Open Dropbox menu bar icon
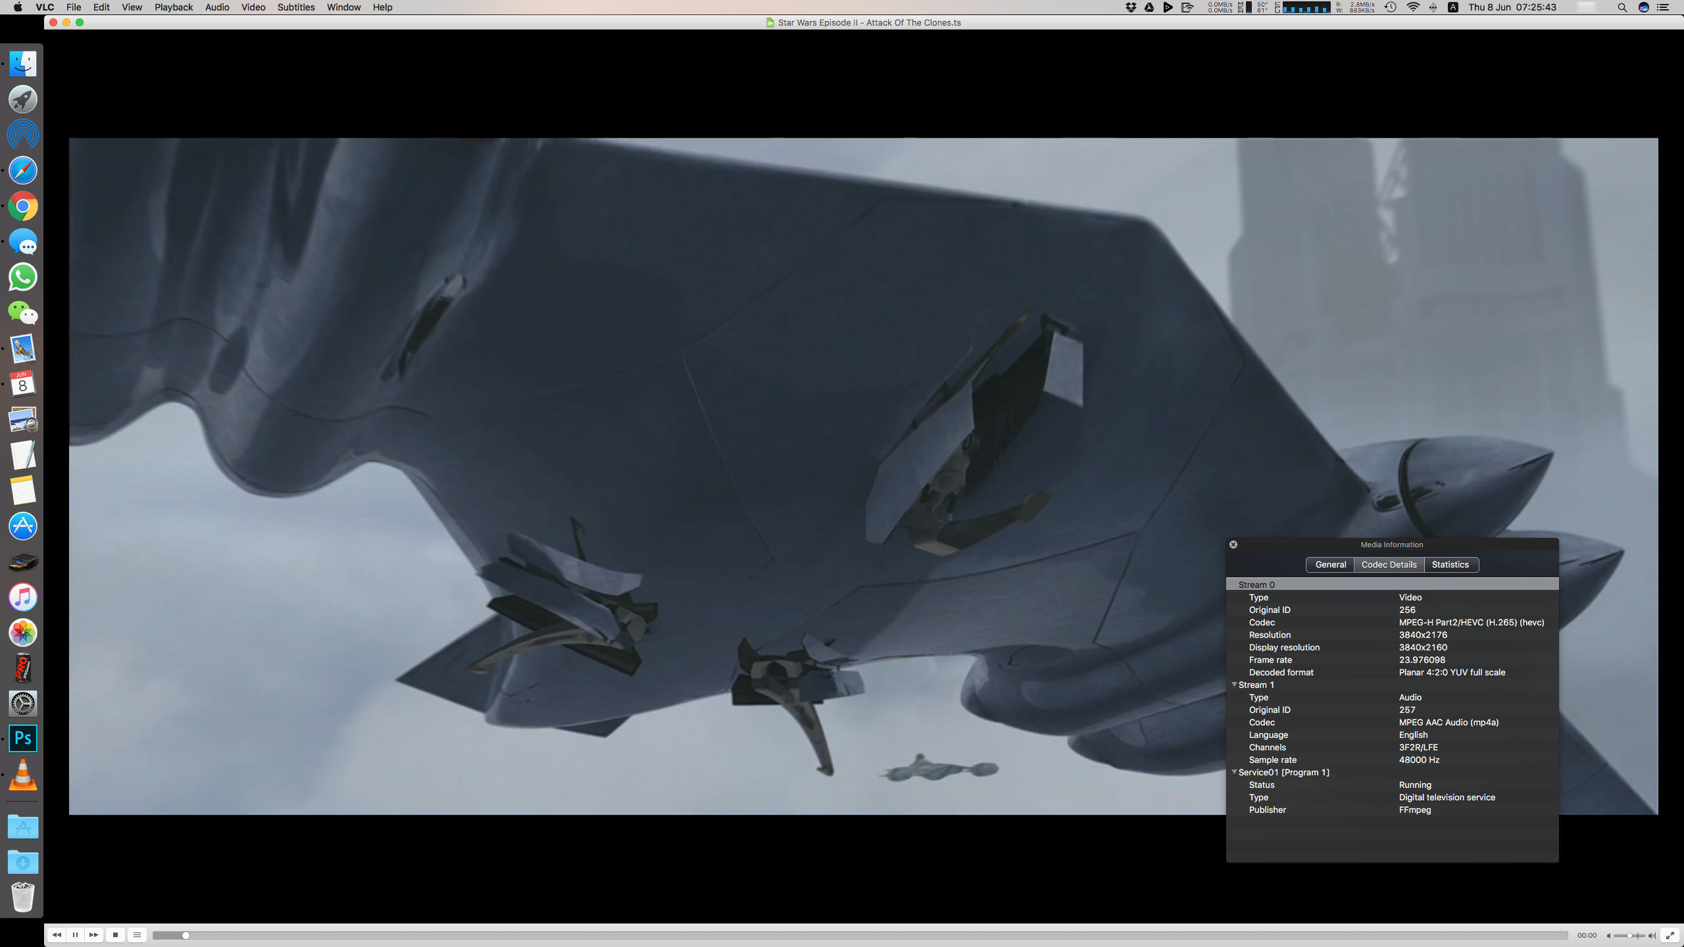Screen dimensions: 1684x947 point(1131,7)
